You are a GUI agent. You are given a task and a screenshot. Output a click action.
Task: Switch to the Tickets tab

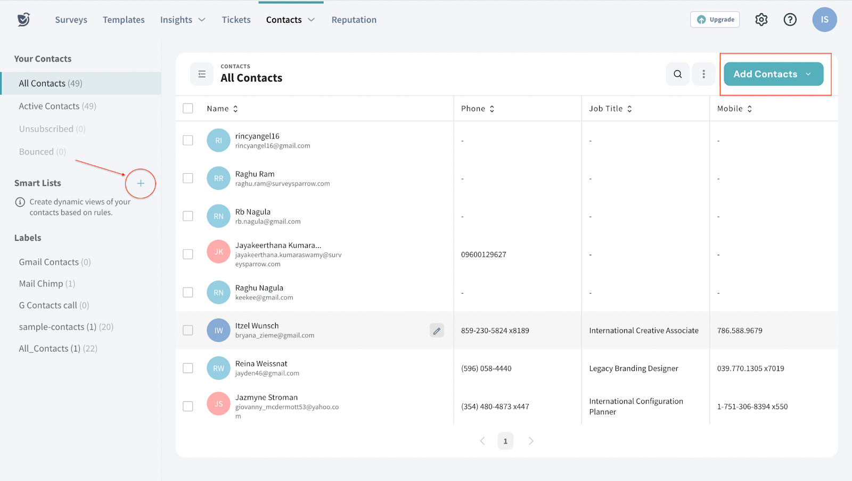[x=236, y=20]
